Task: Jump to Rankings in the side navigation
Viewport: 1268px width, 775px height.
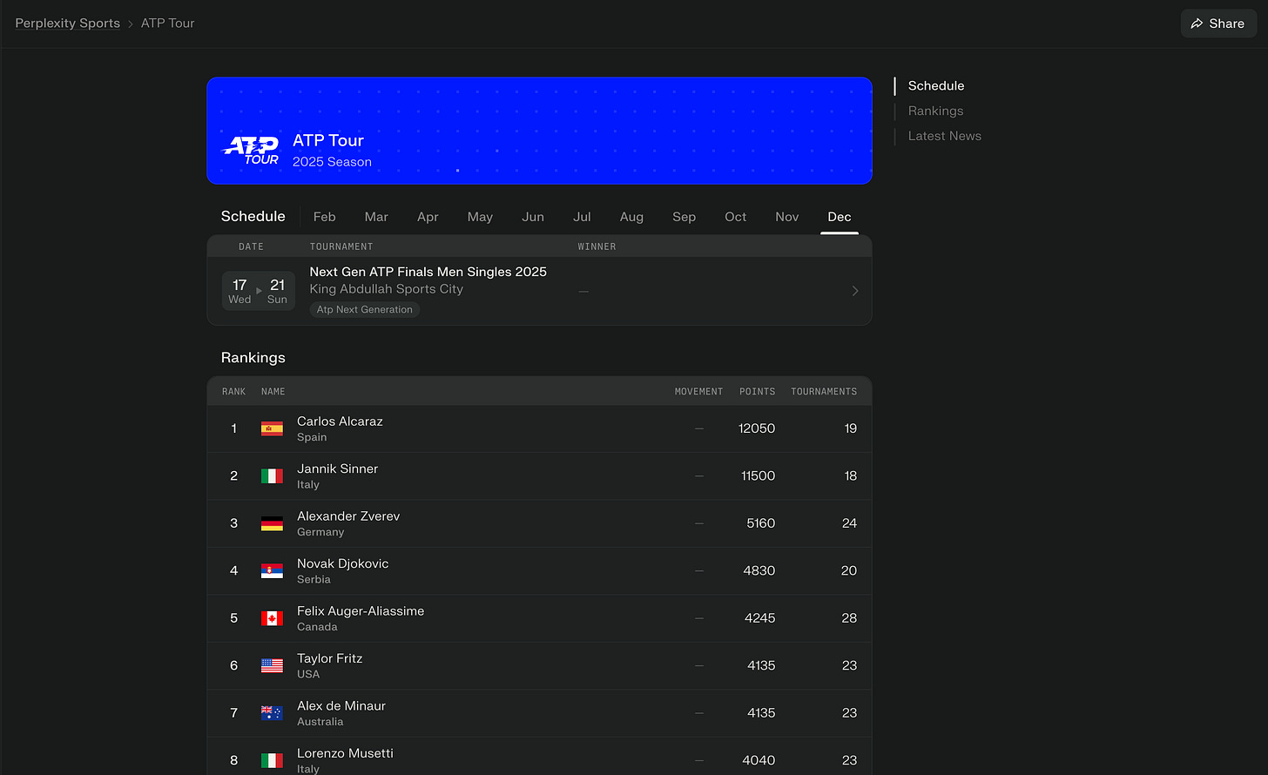Action: pyautogui.click(x=935, y=111)
